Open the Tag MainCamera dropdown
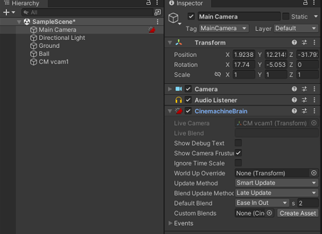322x234 pixels. pos(224,28)
